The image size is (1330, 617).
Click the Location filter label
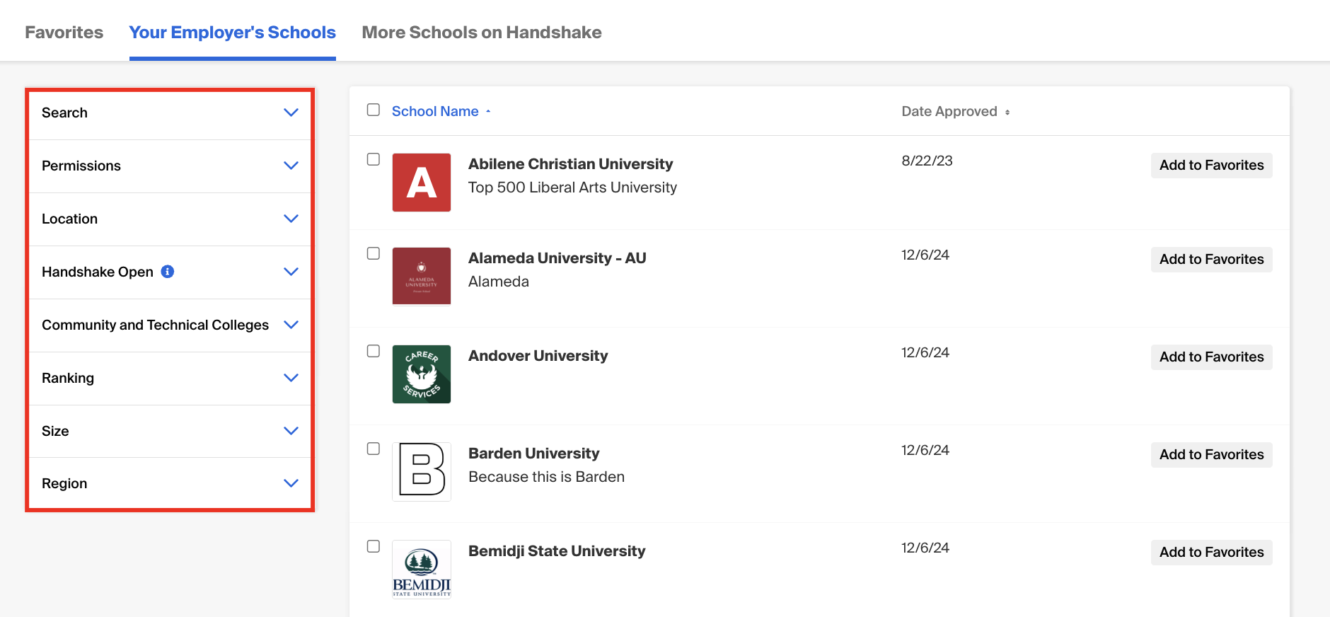coord(69,219)
